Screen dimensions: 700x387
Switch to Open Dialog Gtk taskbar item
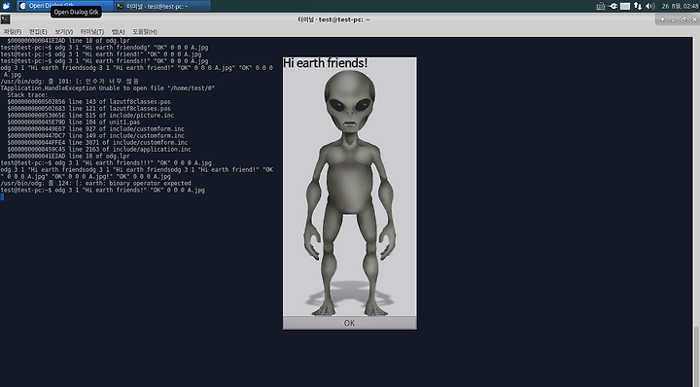(x=65, y=6)
